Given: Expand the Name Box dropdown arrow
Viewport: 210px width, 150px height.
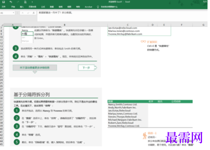Looking at the screenshot, I should [13, 13].
